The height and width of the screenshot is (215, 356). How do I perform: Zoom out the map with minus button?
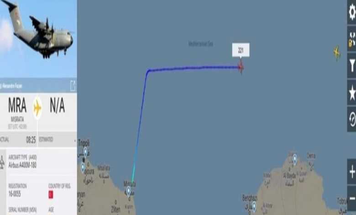[x=352, y=199]
